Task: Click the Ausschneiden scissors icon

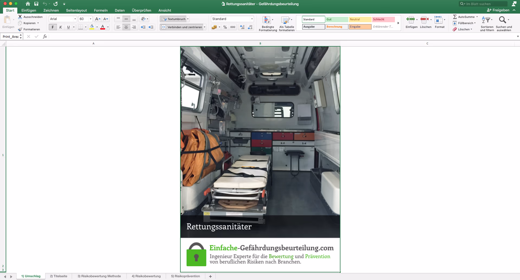Action: (x=20, y=17)
